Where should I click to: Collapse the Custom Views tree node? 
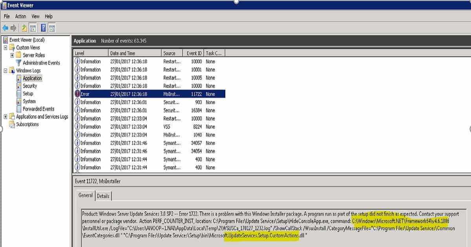click(5, 47)
